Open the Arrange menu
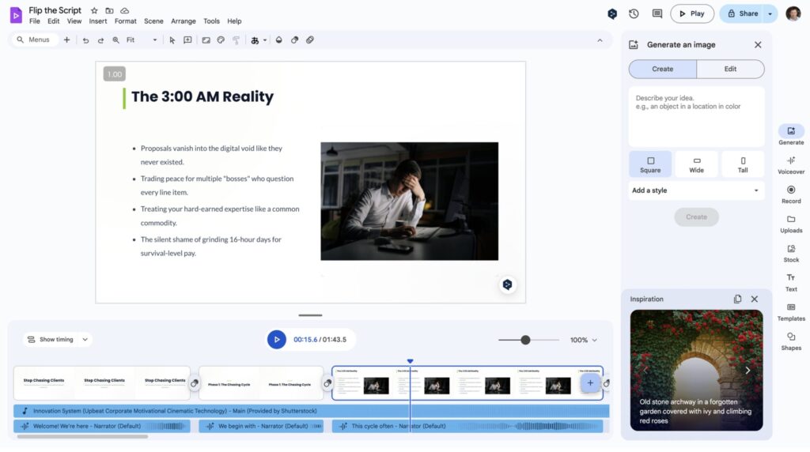The image size is (810, 452). click(x=184, y=21)
